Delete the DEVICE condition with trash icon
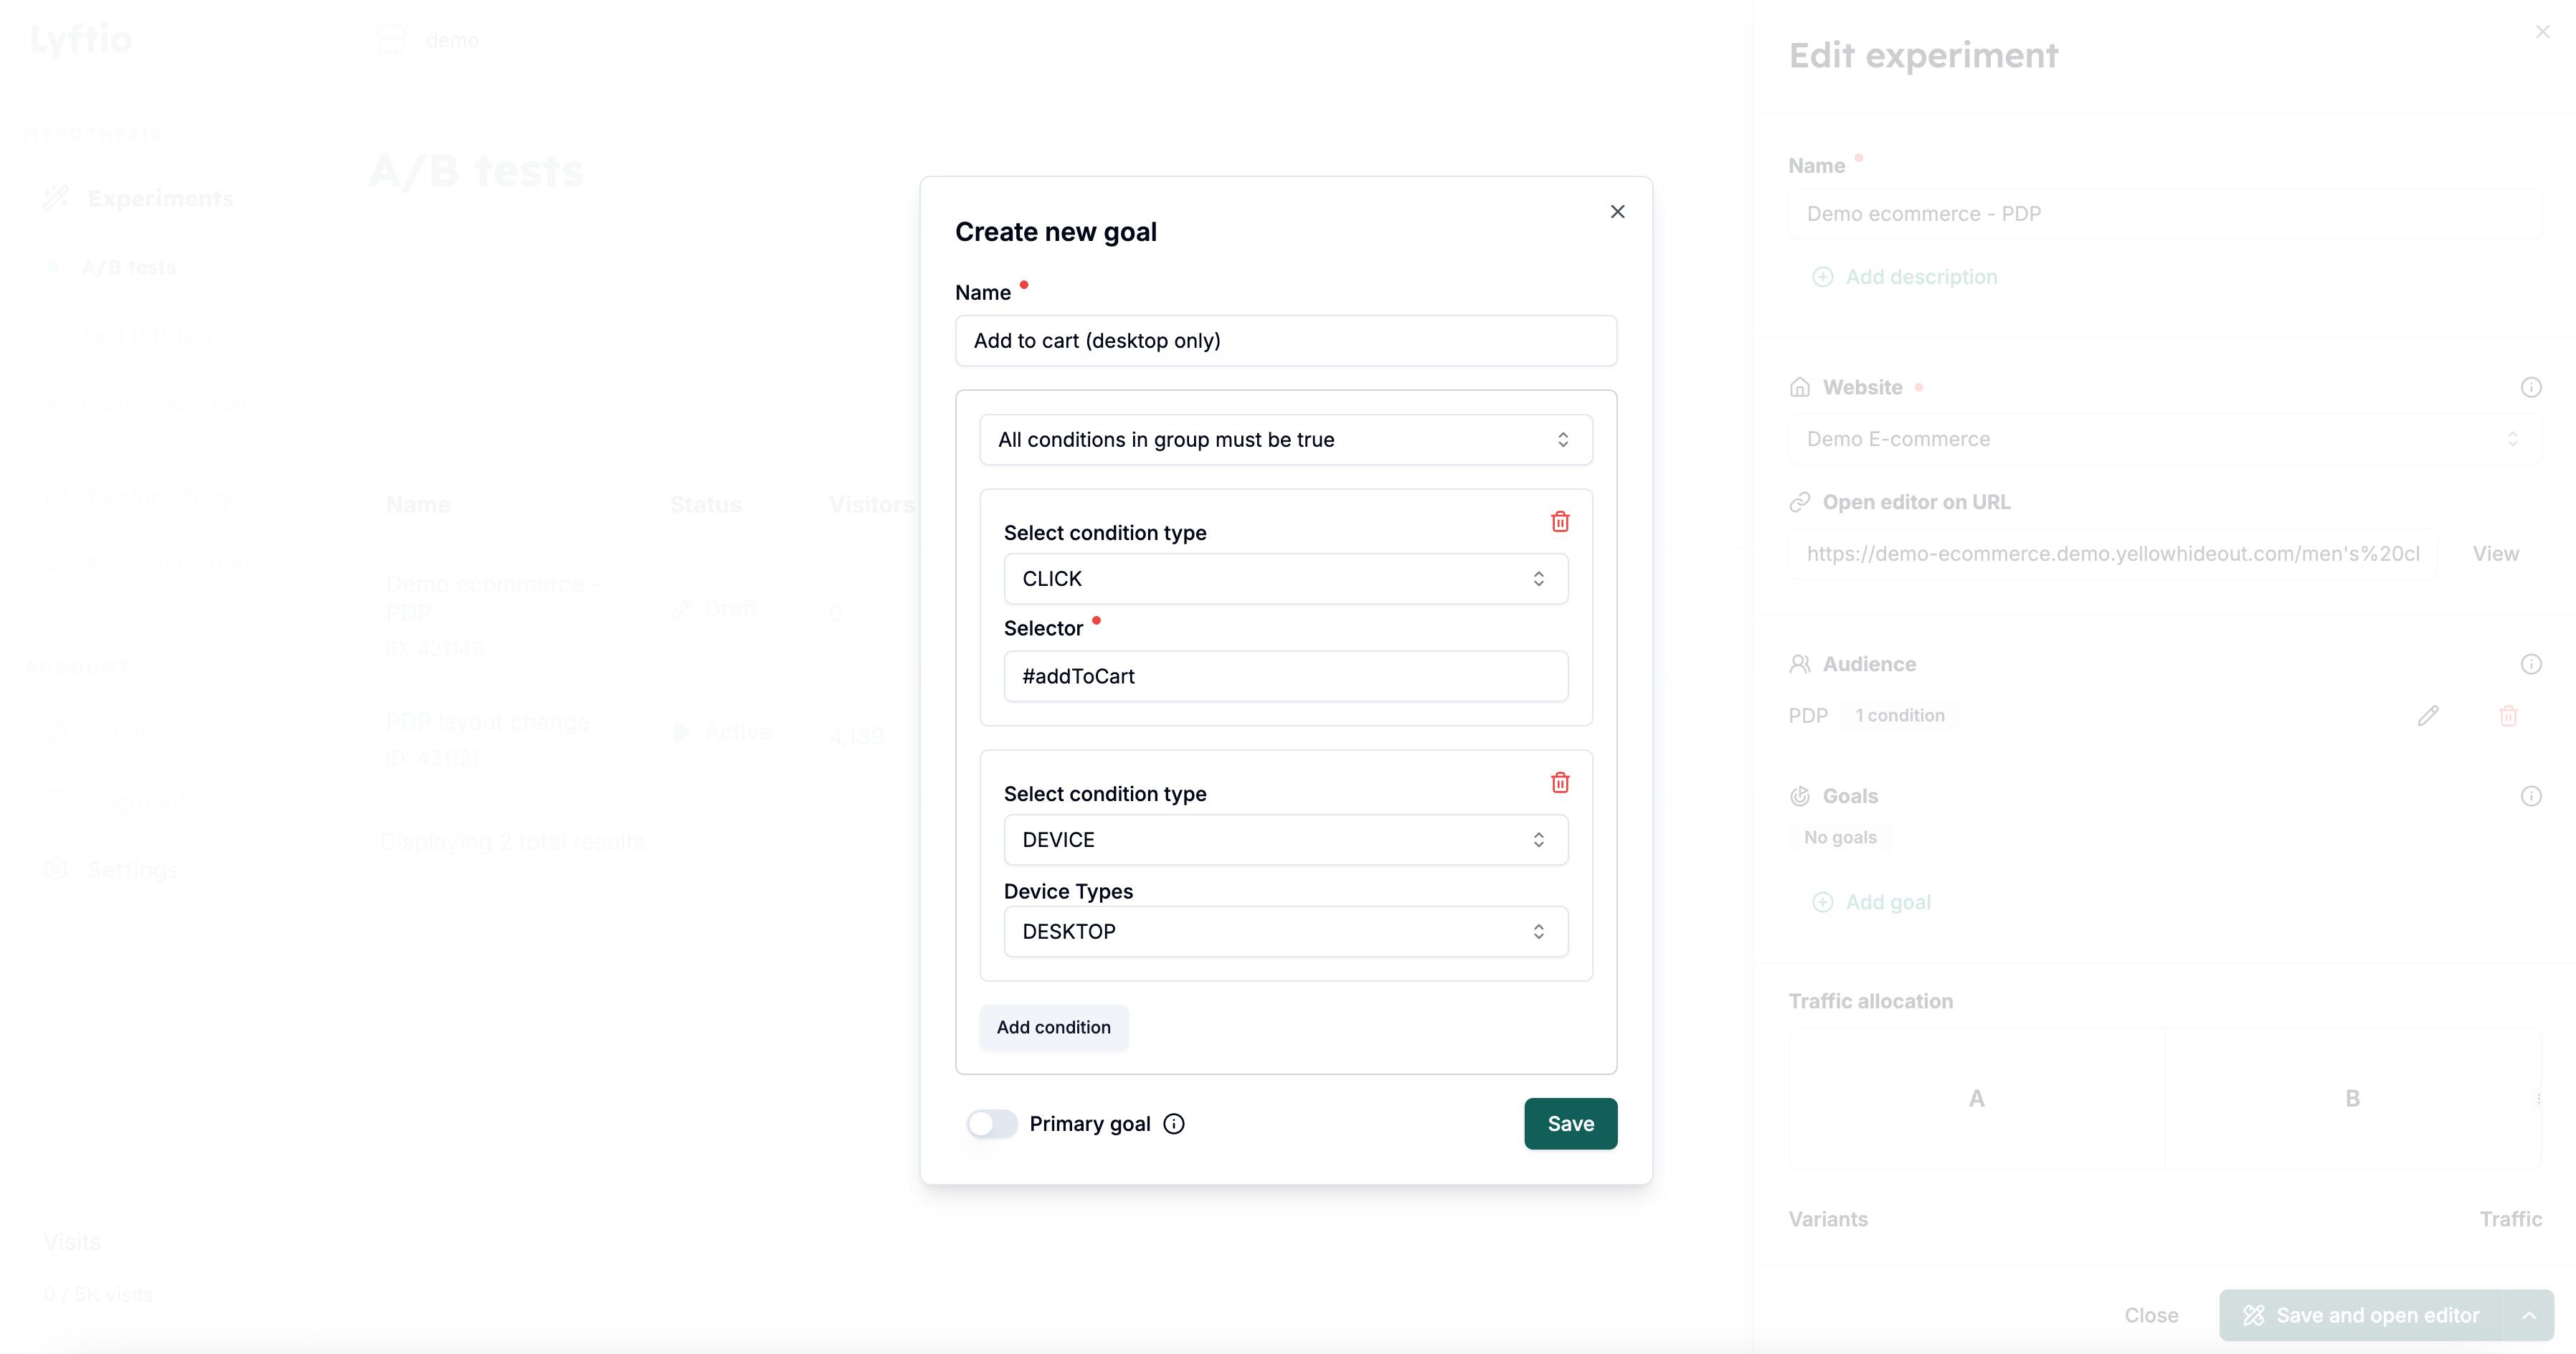 [x=1559, y=782]
